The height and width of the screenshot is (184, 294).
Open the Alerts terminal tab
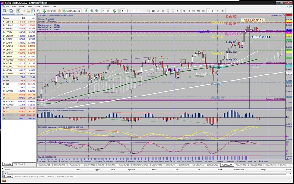[x=41, y=177]
